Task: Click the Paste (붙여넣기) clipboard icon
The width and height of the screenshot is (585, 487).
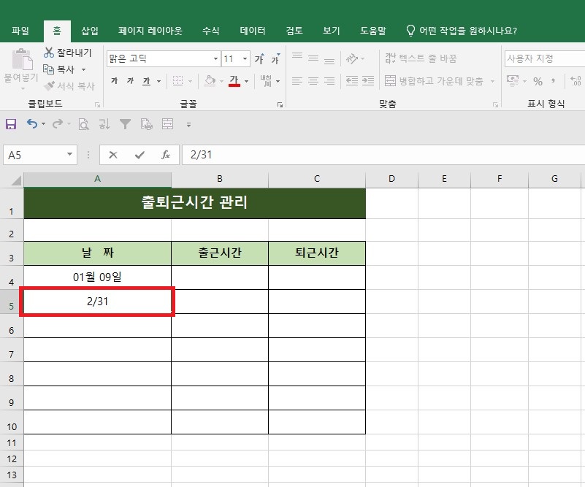Action: pos(22,60)
